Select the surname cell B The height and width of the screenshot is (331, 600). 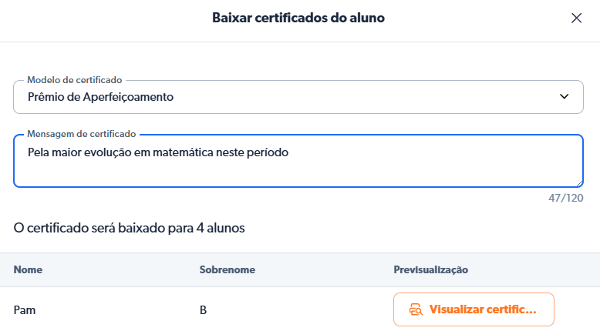point(203,310)
